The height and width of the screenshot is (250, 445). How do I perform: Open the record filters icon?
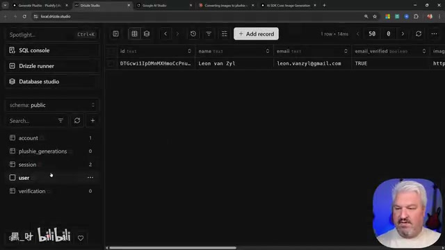[209, 34]
